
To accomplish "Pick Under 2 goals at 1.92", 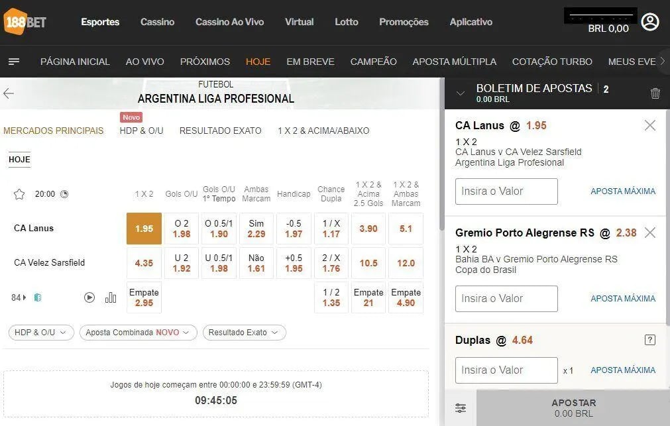I will click(x=182, y=263).
